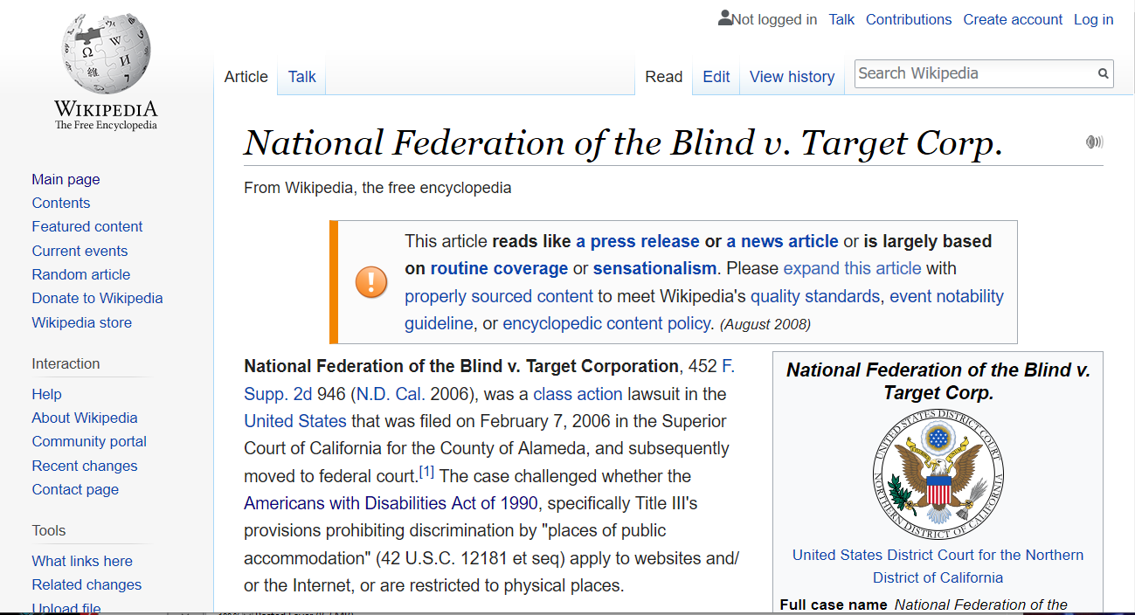
Task: Click Create account
Action: [1013, 19]
